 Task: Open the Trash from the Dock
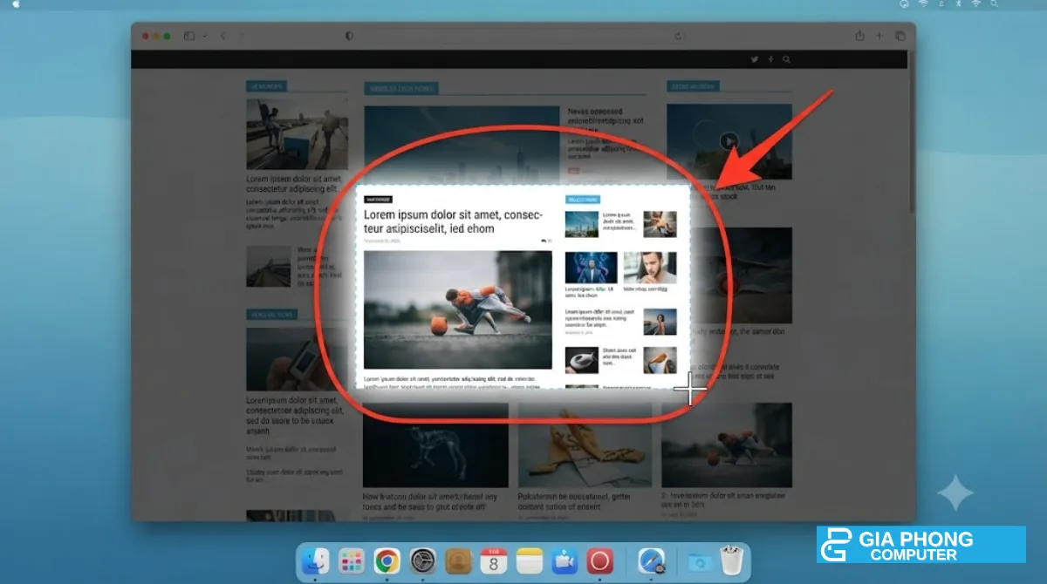(x=730, y=561)
